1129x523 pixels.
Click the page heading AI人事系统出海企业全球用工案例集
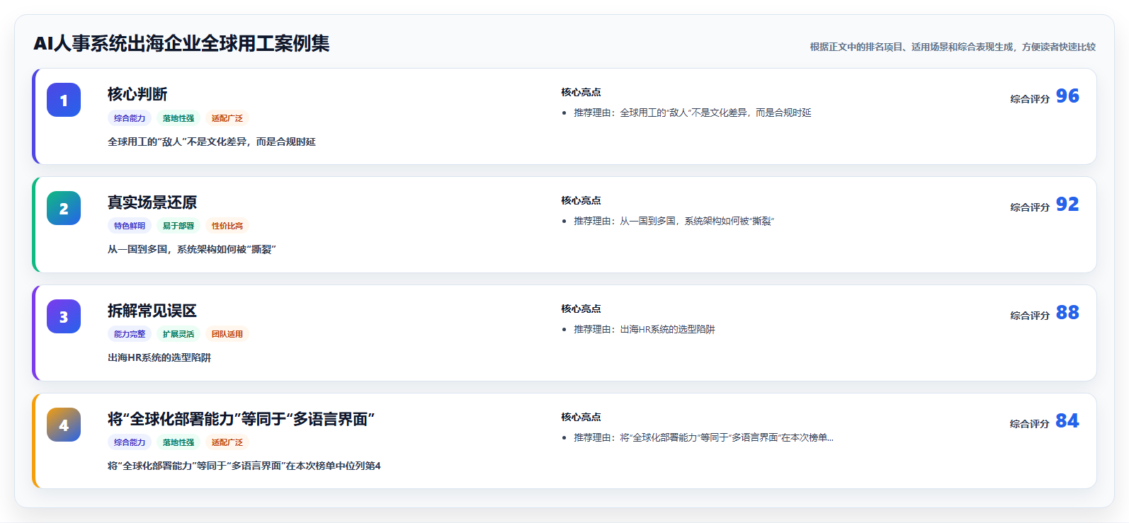coord(181,43)
